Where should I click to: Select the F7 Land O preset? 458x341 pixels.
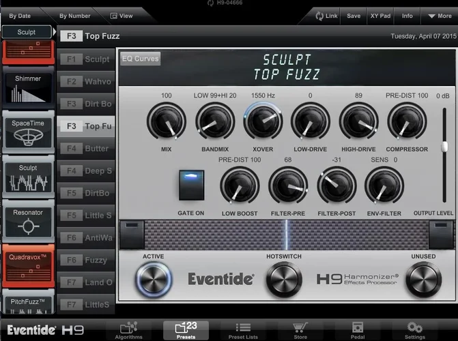pyautogui.click(x=86, y=282)
